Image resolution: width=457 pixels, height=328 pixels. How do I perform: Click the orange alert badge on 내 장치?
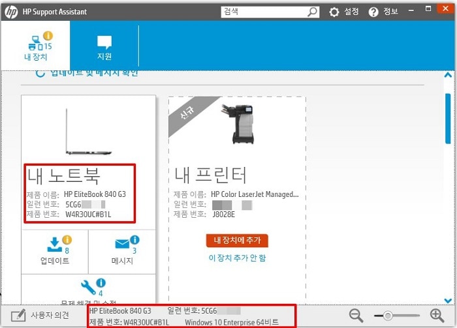click(48, 36)
